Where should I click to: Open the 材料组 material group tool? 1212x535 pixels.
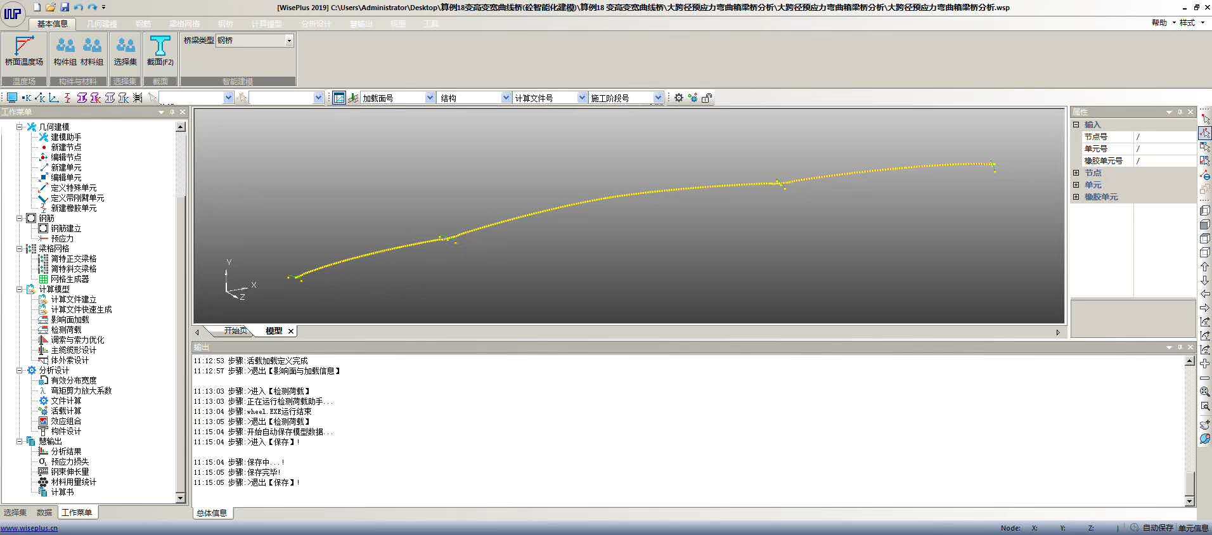pyautogui.click(x=92, y=51)
